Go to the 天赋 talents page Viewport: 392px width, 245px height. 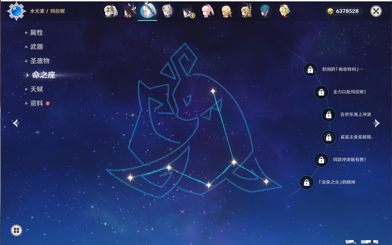pyautogui.click(x=36, y=89)
